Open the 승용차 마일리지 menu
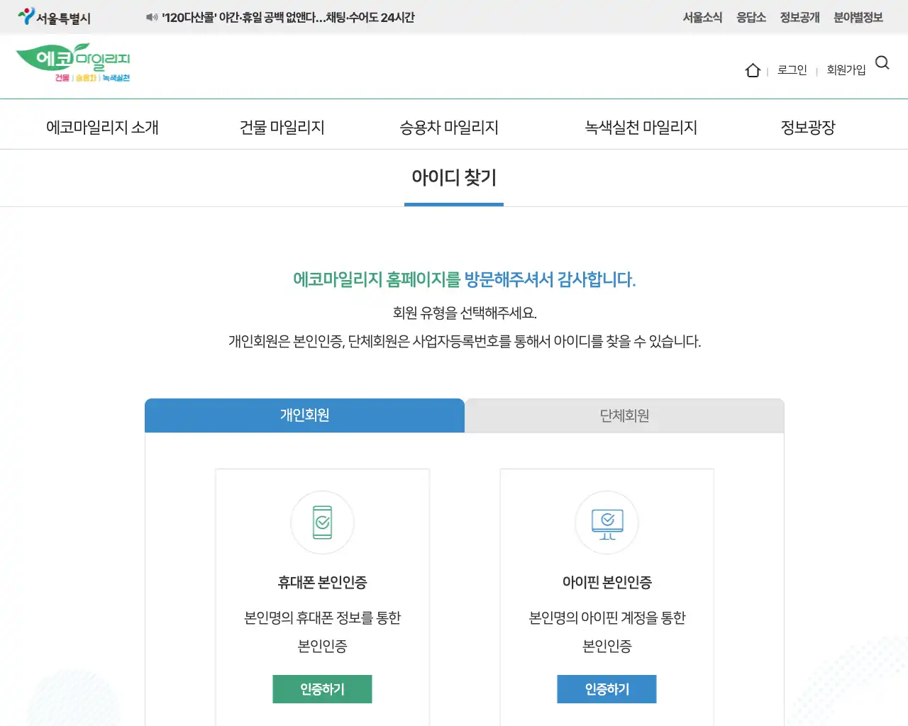908x726 pixels. (x=449, y=127)
